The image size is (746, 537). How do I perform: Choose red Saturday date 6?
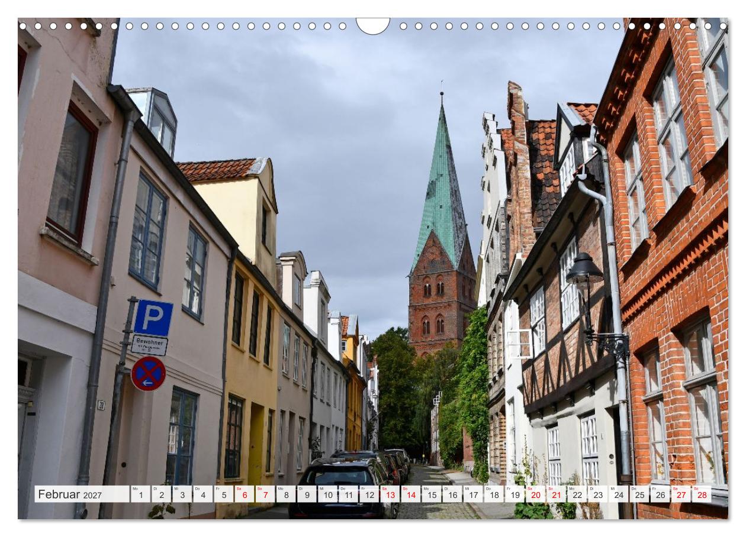pyautogui.click(x=244, y=494)
